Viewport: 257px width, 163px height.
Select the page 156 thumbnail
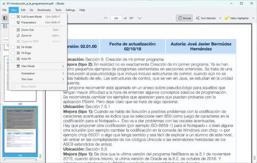click(x=20, y=130)
